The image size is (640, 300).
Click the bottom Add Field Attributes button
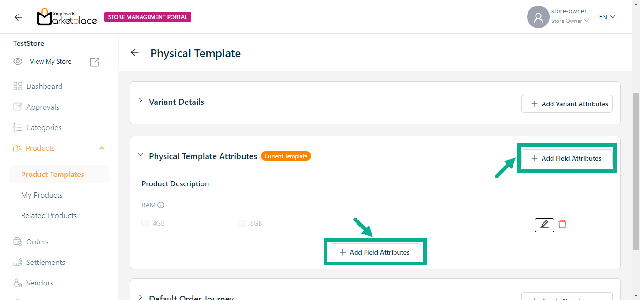[375, 252]
